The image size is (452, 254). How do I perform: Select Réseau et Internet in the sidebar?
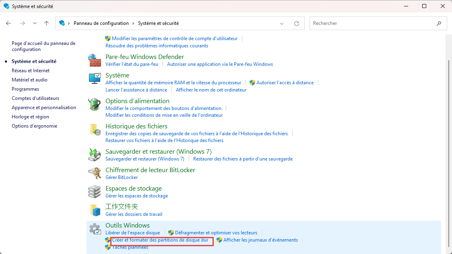coord(30,70)
